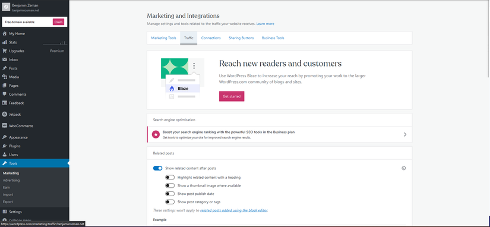The image size is (490, 227).
Task: Click the Premium label beside Upgrades
Action: pos(57,51)
